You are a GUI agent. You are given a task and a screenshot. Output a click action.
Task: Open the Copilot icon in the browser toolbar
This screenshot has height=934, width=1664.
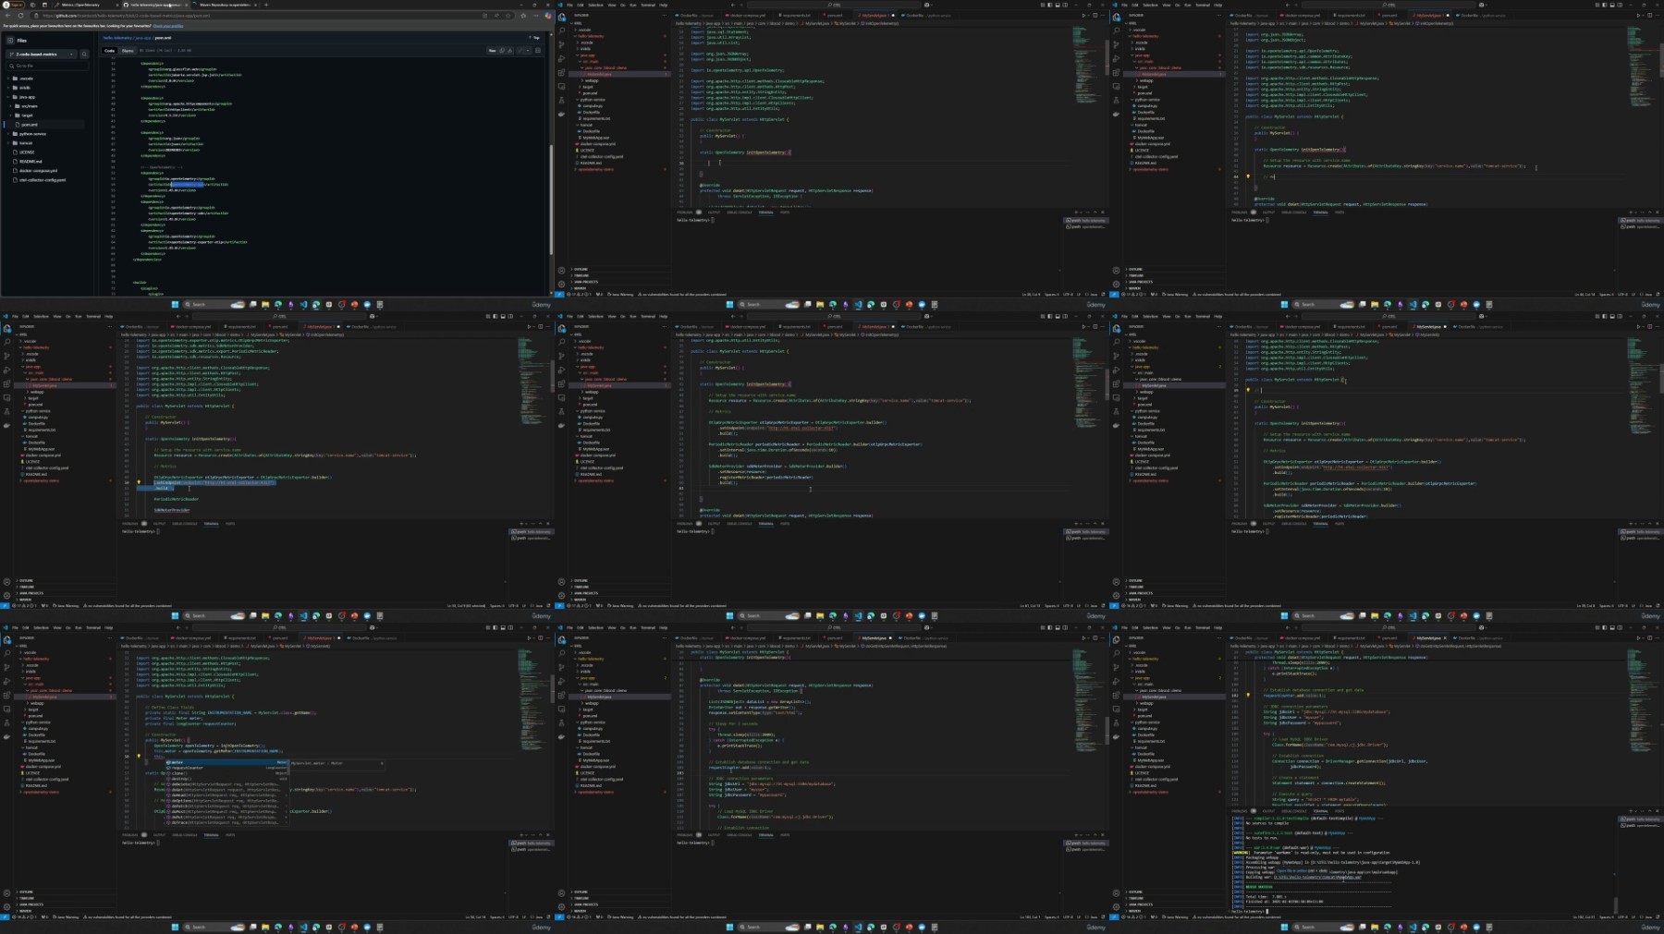546,16
